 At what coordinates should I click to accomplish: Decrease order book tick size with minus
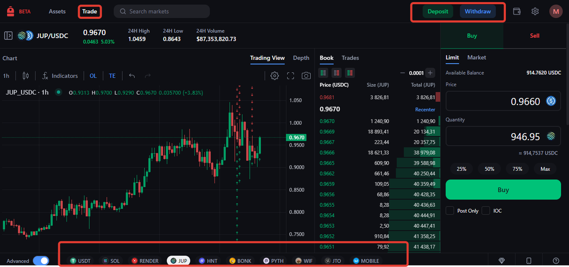(x=403, y=73)
